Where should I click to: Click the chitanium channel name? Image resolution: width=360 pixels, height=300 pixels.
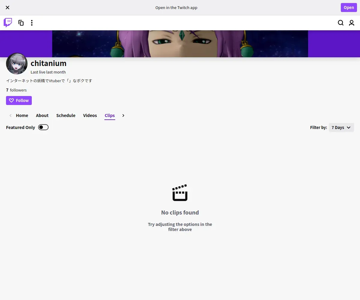tap(49, 63)
